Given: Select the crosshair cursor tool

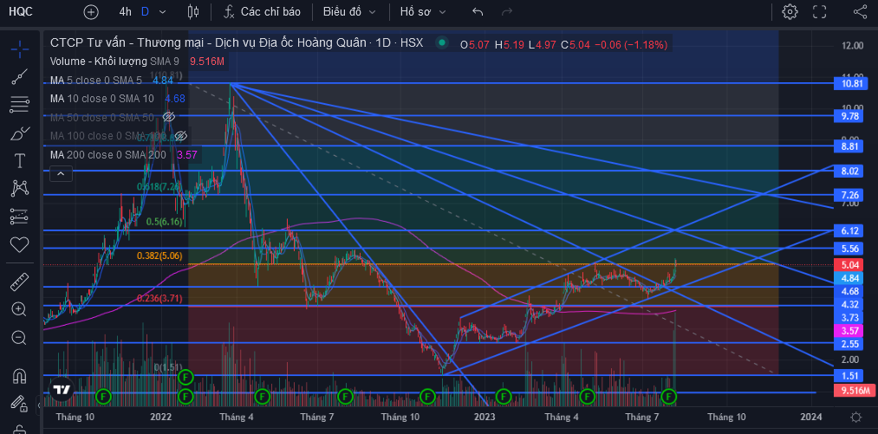Looking at the screenshot, I should pyautogui.click(x=20, y=49).
